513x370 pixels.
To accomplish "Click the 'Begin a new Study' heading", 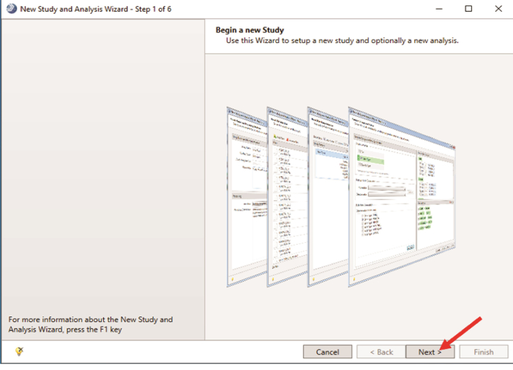I will coord(251,30).
